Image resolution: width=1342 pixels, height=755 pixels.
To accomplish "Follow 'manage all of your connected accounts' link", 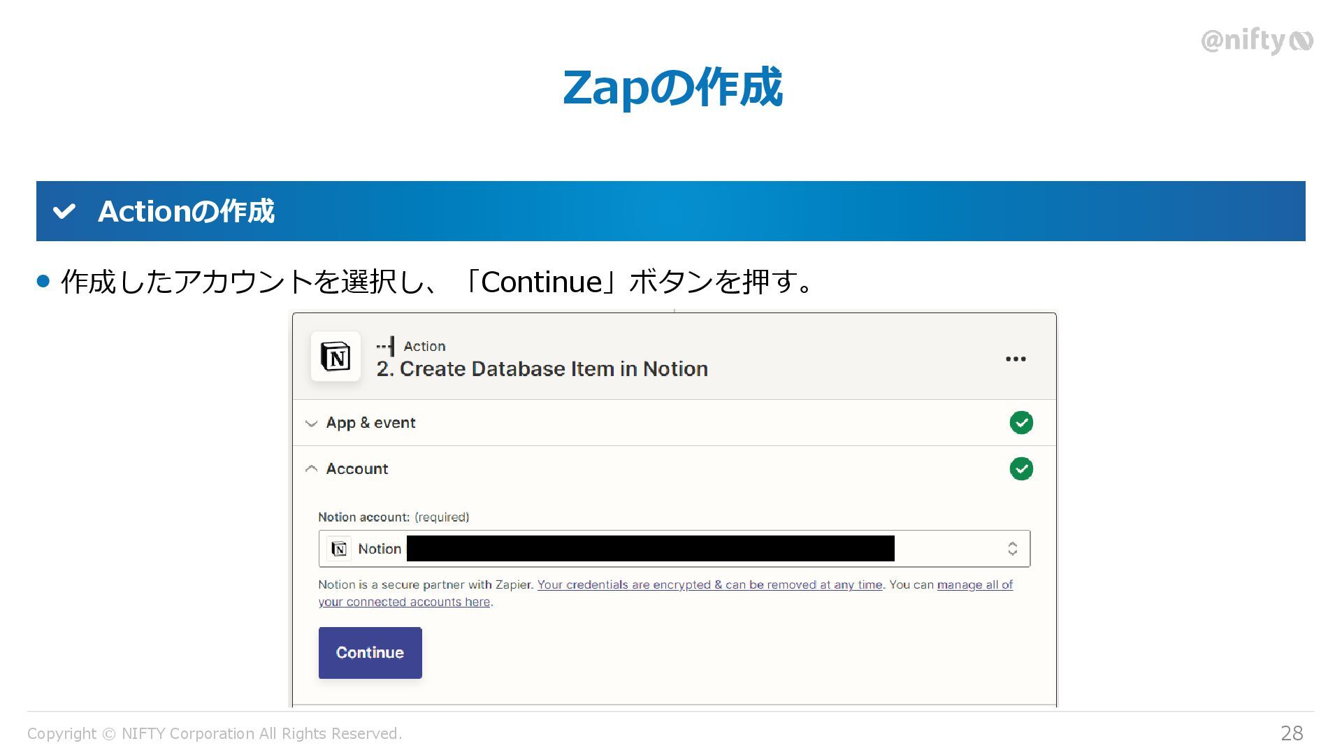I will coord(974,584).
